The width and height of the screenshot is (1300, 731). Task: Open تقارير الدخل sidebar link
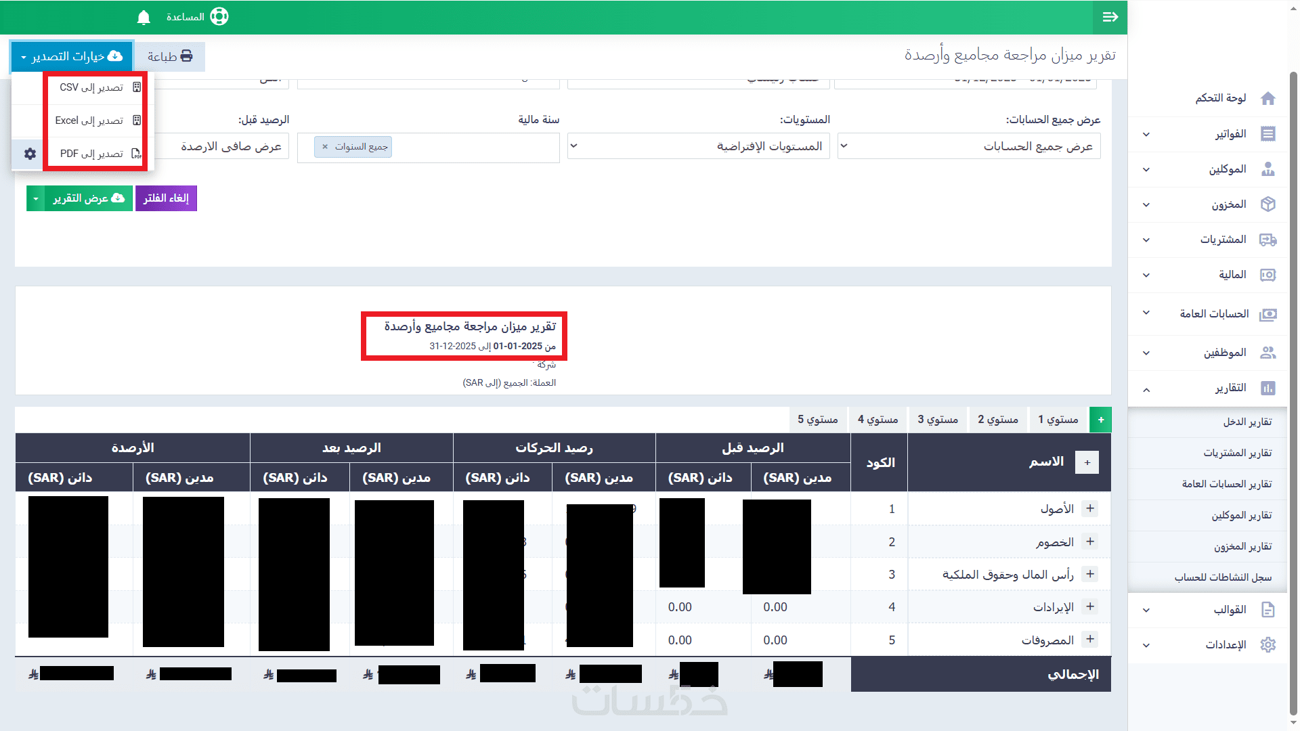click(1247, 422)
